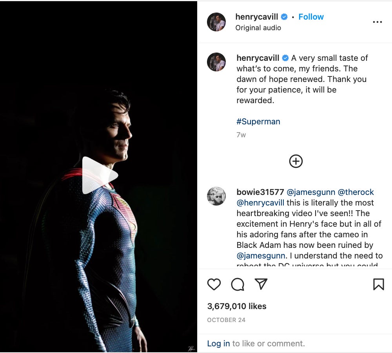The width and height of the screenshot is (392, 353).
Task: Open the @therock mention
Action: 356,192
